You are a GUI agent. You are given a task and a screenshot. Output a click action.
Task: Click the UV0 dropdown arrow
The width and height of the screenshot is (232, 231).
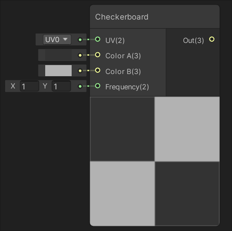[65, 39]
